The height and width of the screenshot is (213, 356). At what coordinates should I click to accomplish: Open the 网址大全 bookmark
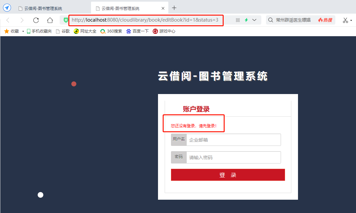tap(85, 31)
